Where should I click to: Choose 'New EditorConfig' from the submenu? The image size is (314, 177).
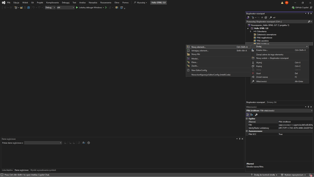click(218, 70)
